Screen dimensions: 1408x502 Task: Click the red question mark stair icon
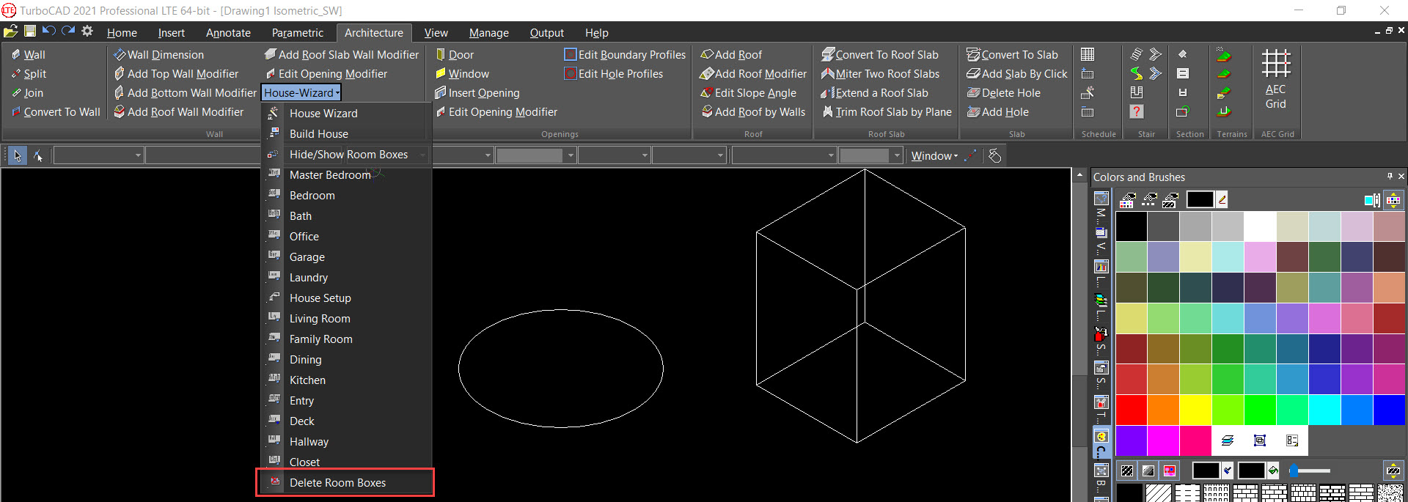pyautogui.click(x=1136, y=111)
